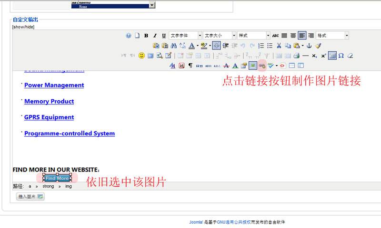Select the strong element in the path bar

click(48, 186)
